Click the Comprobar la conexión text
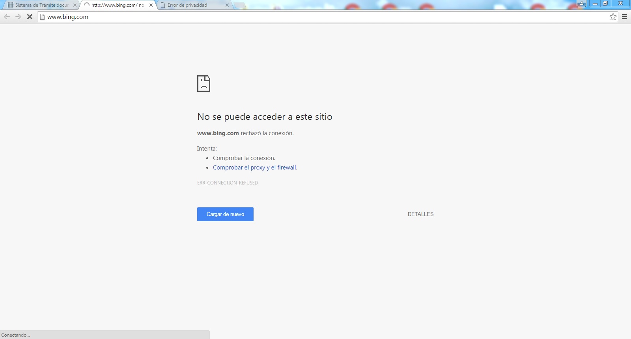The width and height of the screenshot is (631, 339). tap(244, 158)
